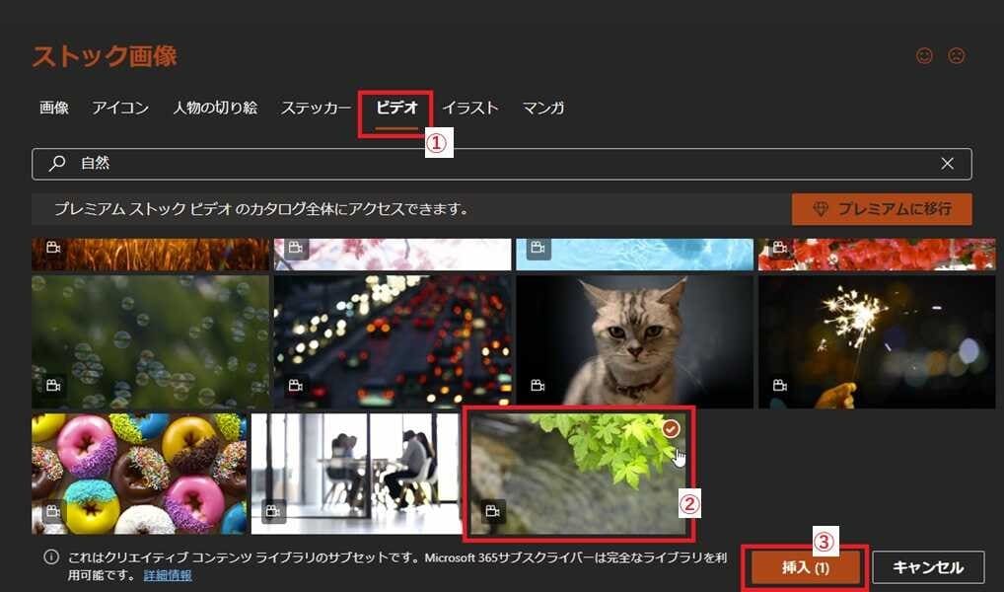Click the キャンセル button
The image size is (1004, 592).
click(927, 567)
